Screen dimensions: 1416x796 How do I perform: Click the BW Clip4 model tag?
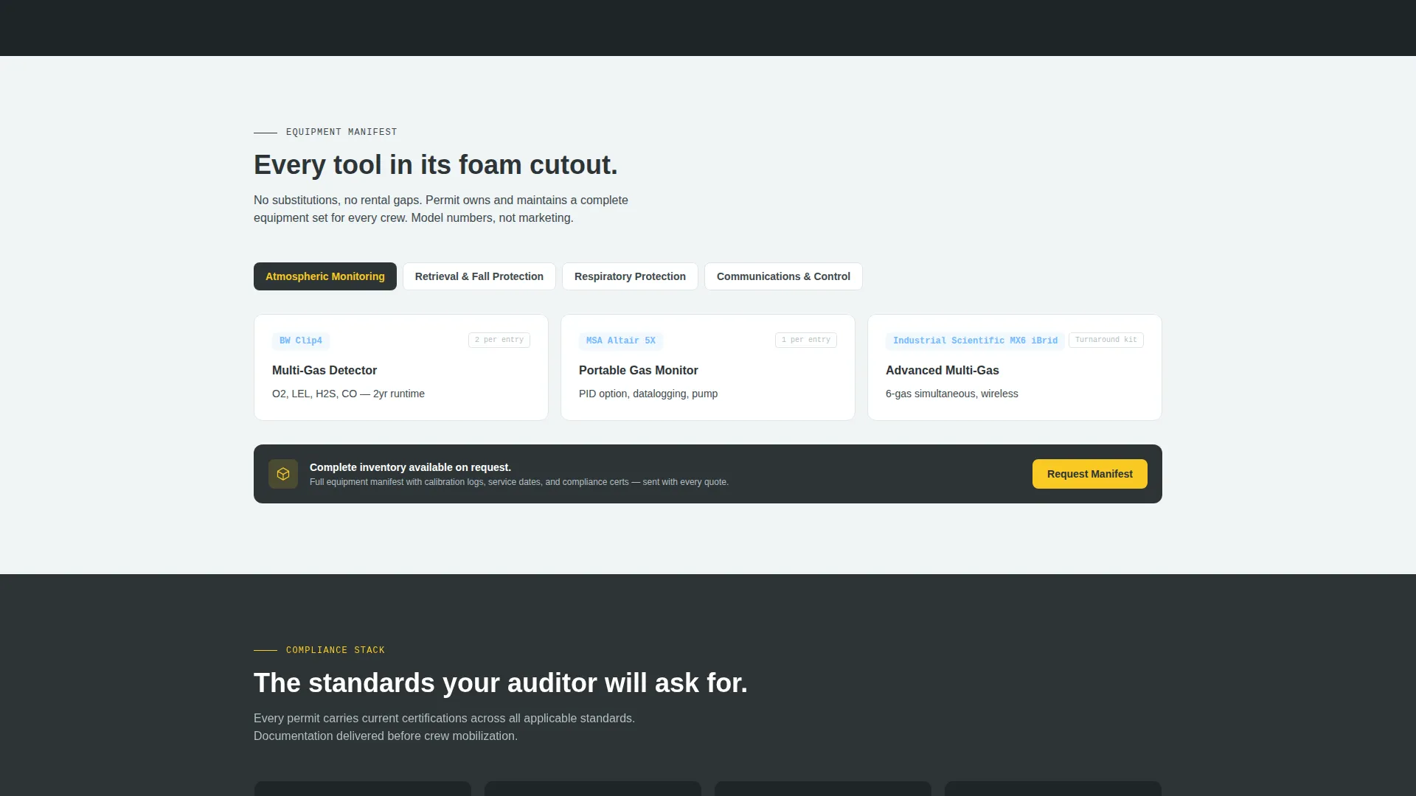301,341
